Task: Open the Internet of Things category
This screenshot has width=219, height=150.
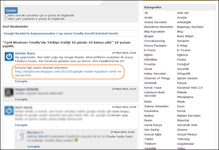Action: (x=157, y=79)
